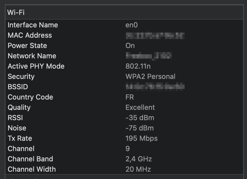Click the blurred BSSID value
The height and width of the screenshot is (179, 247).
tap(155, 87)
